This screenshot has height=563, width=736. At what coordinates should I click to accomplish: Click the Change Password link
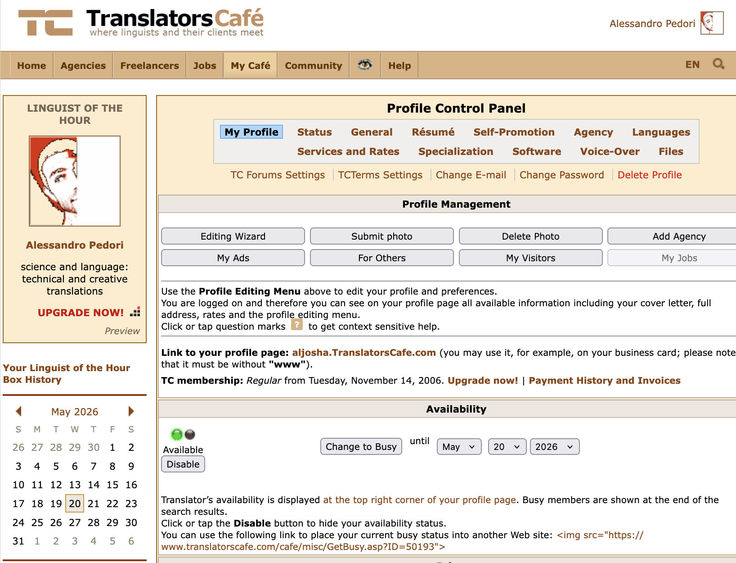(562, 175)
